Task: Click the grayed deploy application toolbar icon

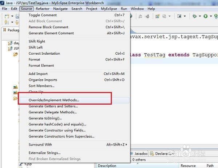Action: point(140,16)
